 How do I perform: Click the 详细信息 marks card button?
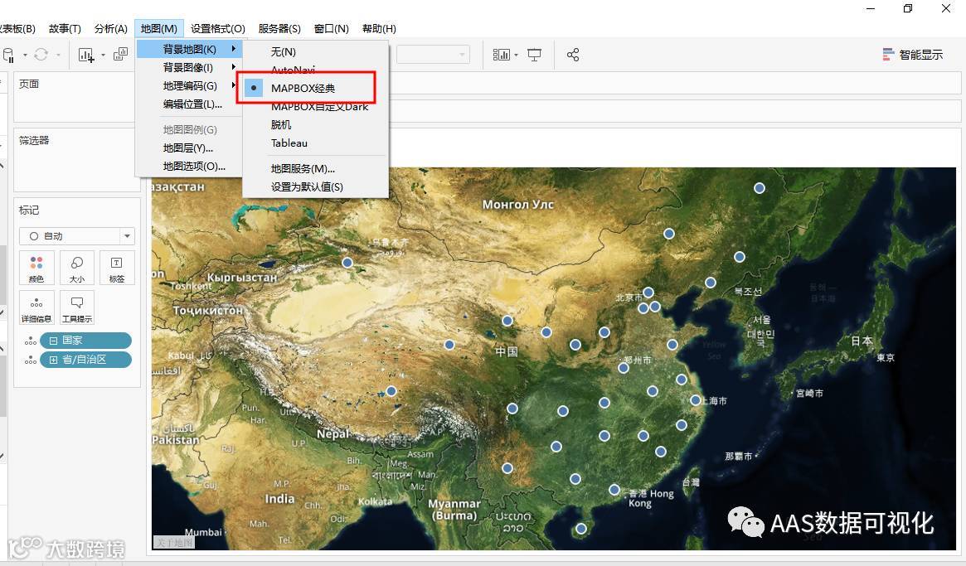point(36,307)
